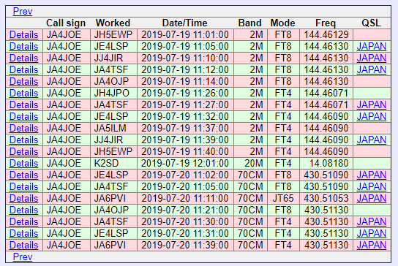
Task: Open Details for JJ4JIR contact at 11:10:00
Action: pyautogui.click(x=23, y=58)
